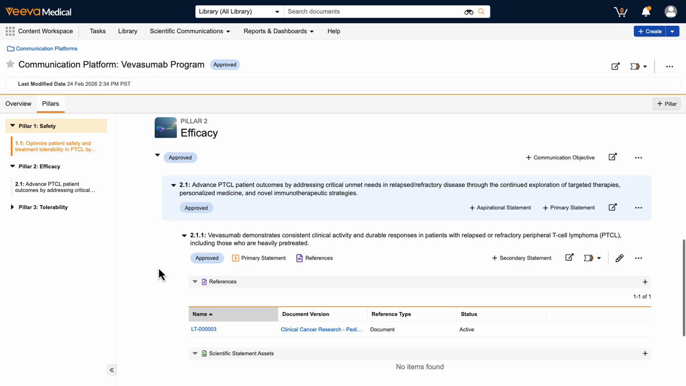Collapse the Scientific Statement Assets section
This screenshot has height=386, width=686.
point(195,353)
